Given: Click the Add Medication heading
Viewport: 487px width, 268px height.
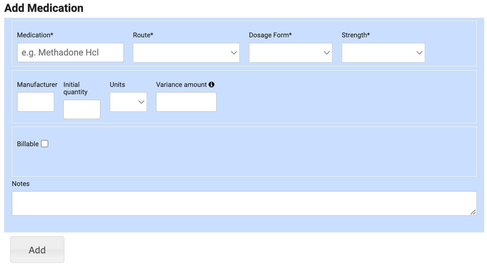Looking at the screenshot, I should tap(44, 8).
